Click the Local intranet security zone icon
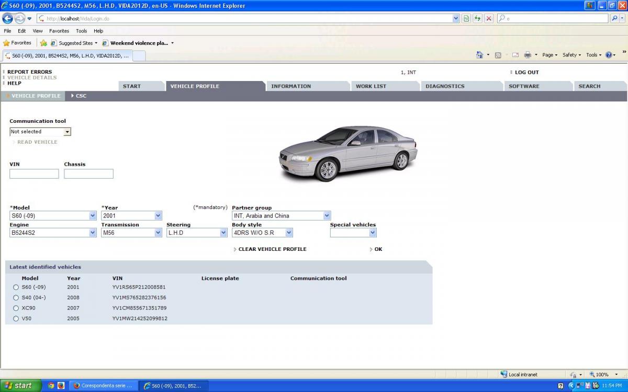This screenshot has width=628, height=392. (504, 374)
